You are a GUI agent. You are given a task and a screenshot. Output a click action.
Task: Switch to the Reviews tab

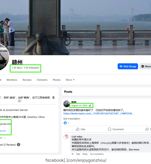click(27, 80)
